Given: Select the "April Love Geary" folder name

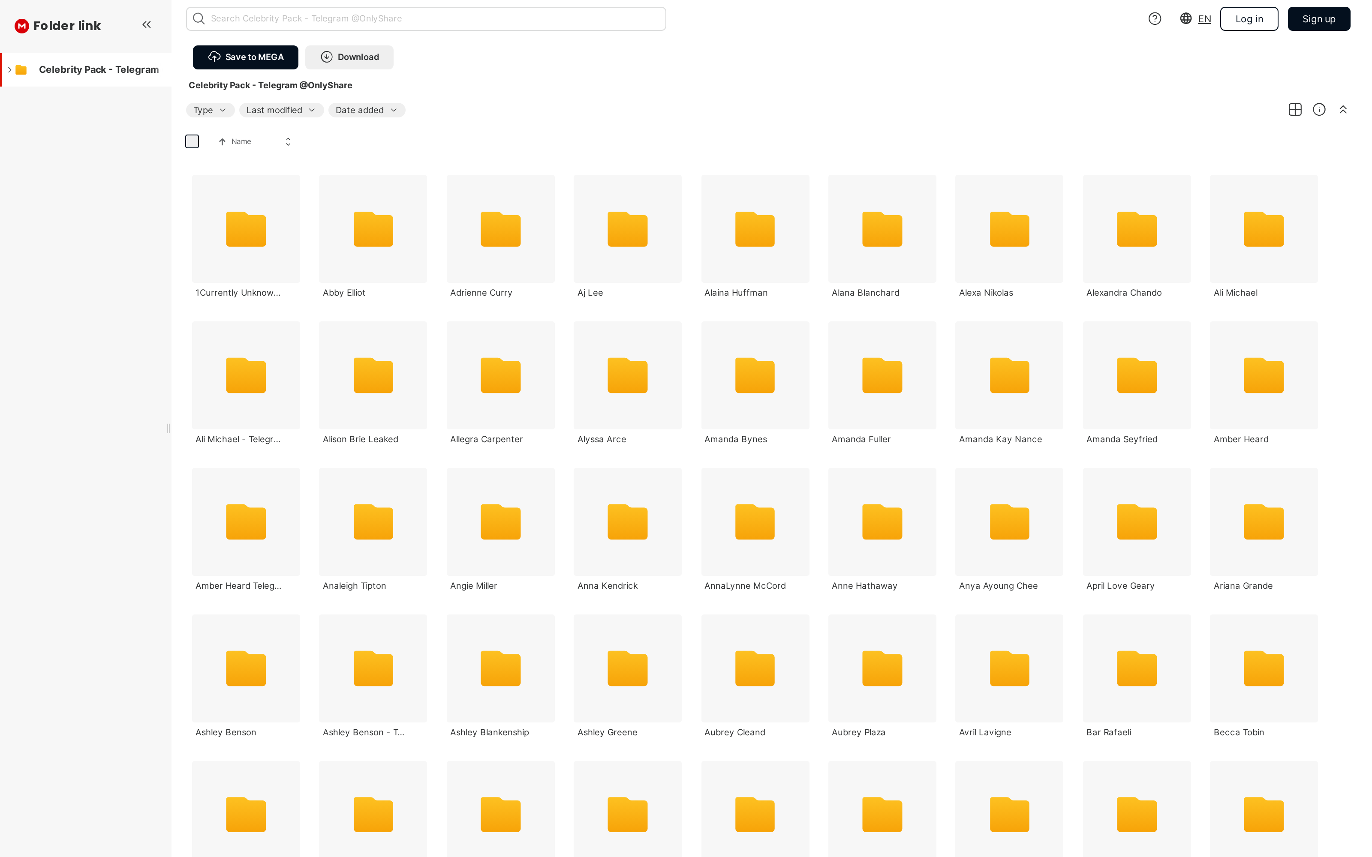Looking at the screenshot, I should 1120,586.
